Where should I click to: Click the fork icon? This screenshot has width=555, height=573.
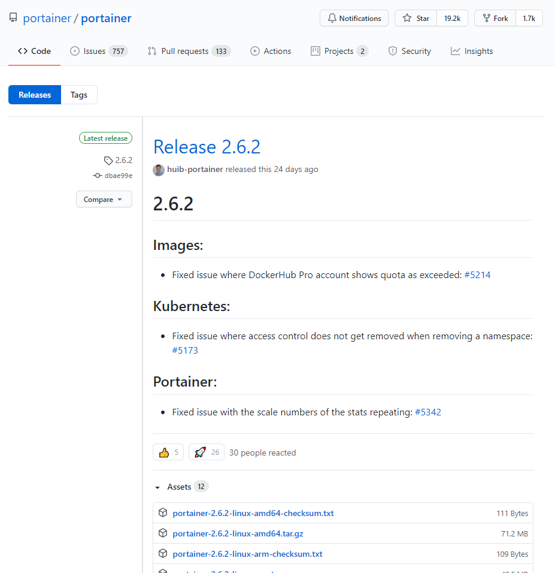click(x=486, y=18)
